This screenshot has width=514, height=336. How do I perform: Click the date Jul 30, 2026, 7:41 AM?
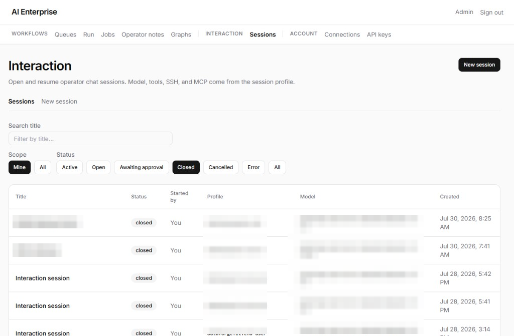pos(465,250)
